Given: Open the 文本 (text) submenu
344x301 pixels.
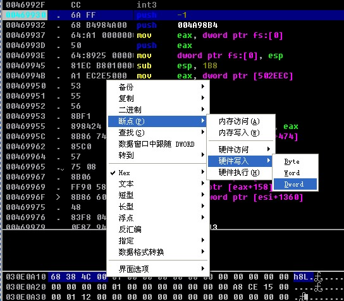Looking at the screenshot, I should click(158, 184).
